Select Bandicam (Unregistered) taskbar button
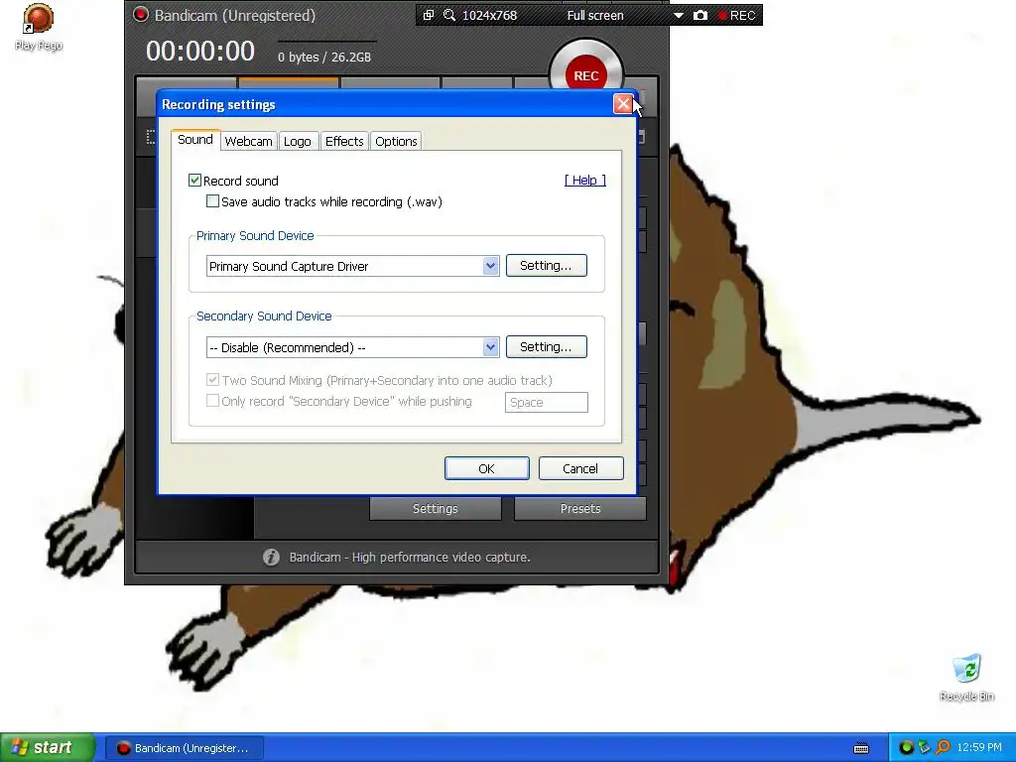Image resolution: width=1016 pixels, height=762 pixels. point(184,748)
